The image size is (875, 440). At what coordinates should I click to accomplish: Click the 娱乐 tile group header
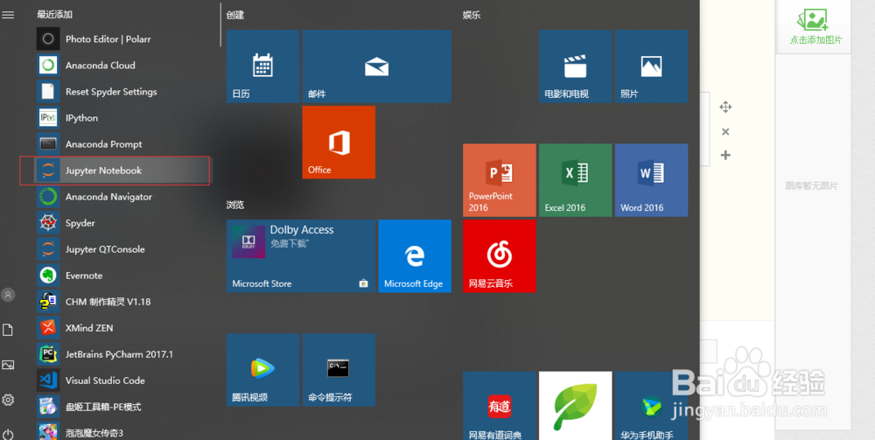pos(472,15)
